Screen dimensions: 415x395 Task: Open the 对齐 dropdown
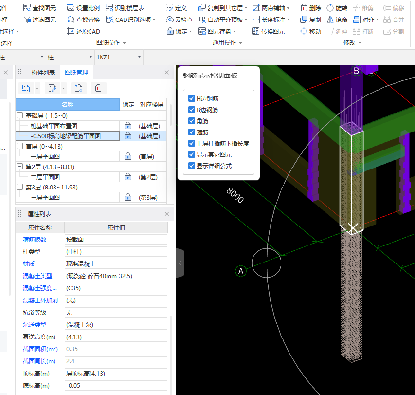377,19
